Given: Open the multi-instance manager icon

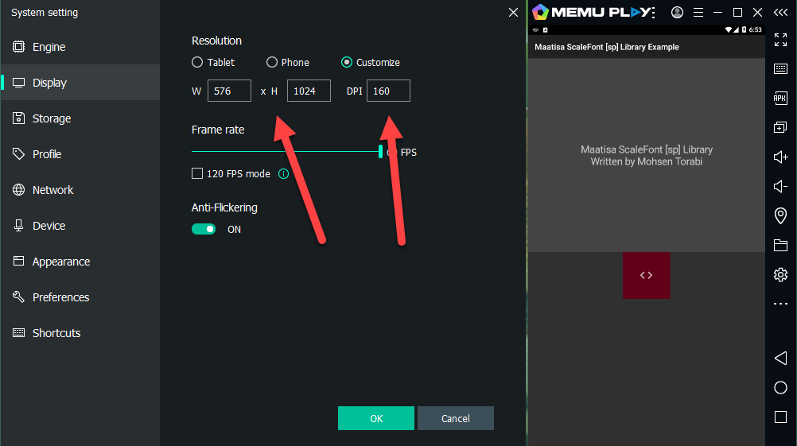Looking at the screenshot, I should pyautogui.click(x=780, y=127).
